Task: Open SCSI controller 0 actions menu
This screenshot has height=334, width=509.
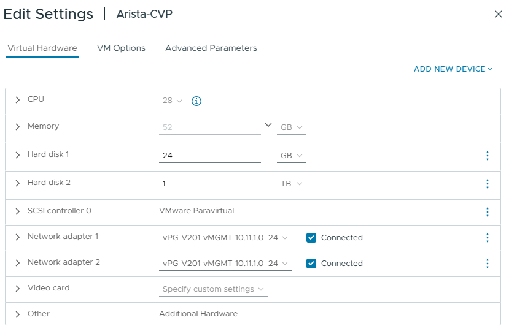Action: pos(488,212)
